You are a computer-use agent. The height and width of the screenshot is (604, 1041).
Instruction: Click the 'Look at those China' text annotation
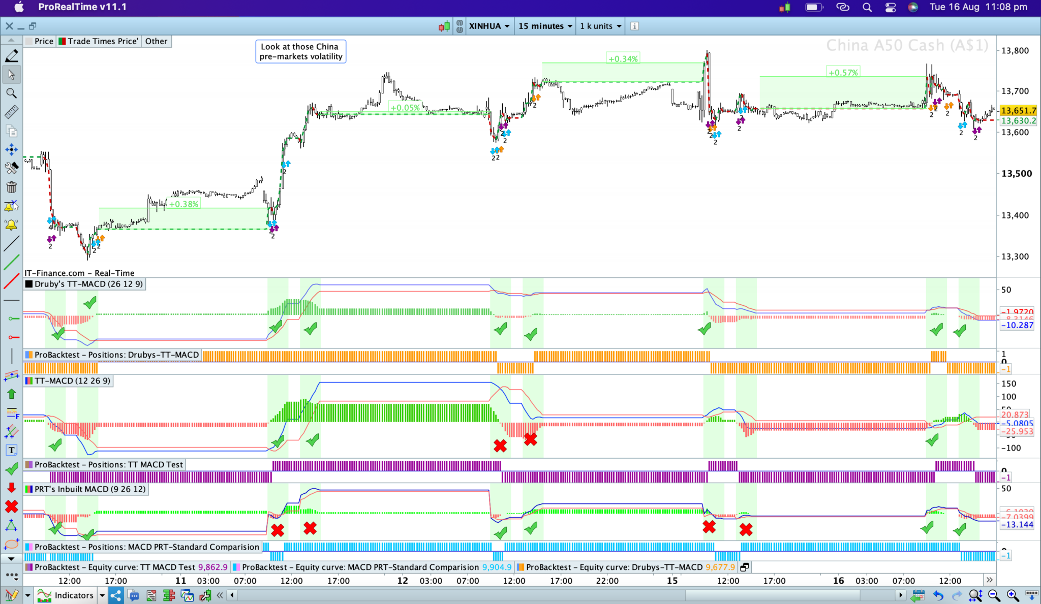coord(301,51)
